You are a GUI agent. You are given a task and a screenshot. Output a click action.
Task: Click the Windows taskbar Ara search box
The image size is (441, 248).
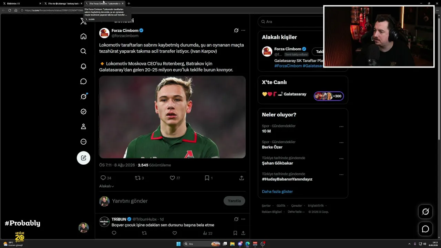point(202,244)
